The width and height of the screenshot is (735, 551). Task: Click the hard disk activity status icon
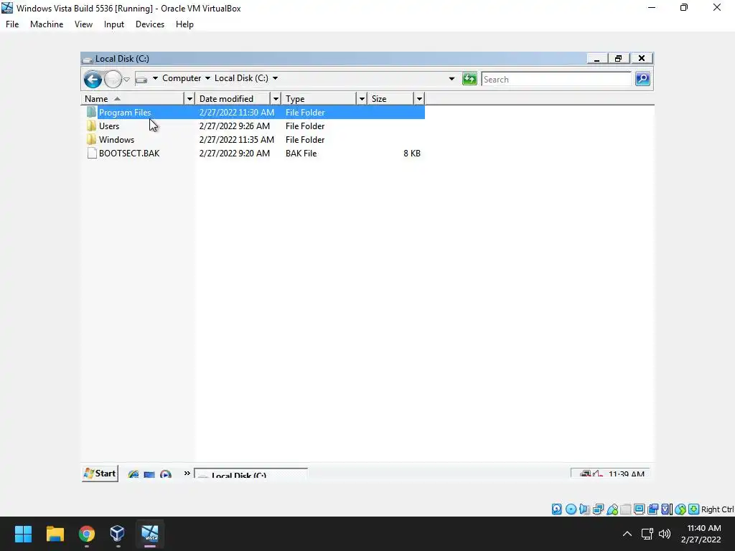(556, 509)
